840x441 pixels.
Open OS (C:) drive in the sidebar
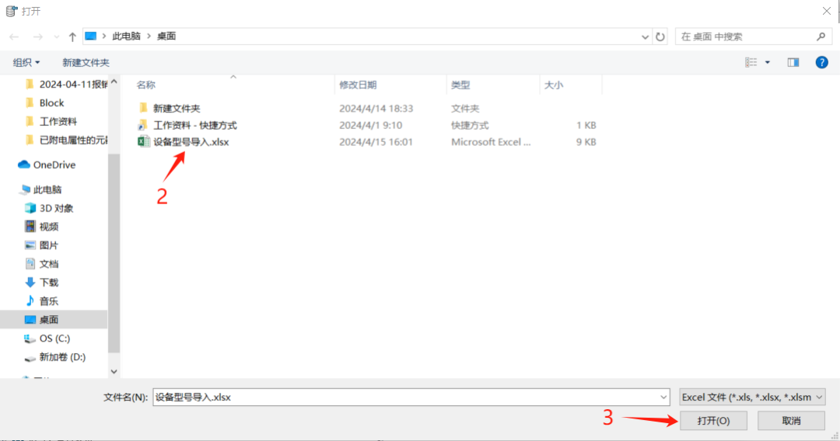(x=54, y=339)
